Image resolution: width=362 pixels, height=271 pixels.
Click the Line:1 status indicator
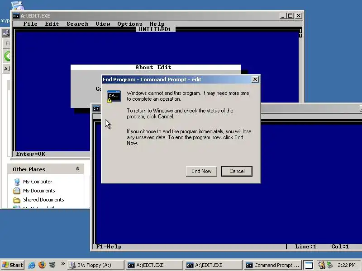tap(306, 247)
